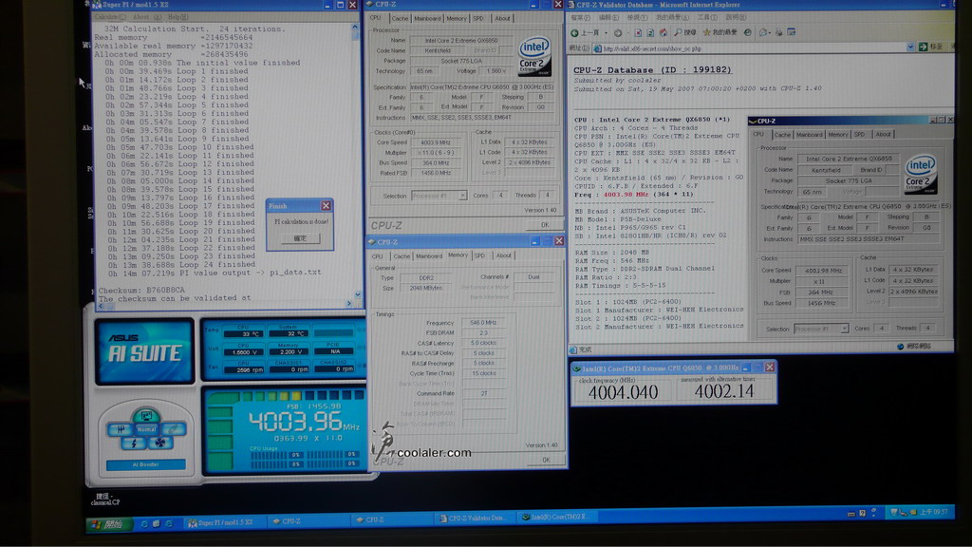Click the Windows Start button
Viewport: 972px width, 547px height.
[110, 524]
